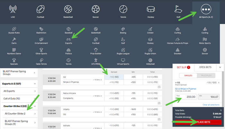Choose the Darts sport icon

click(x=14, y=39)
